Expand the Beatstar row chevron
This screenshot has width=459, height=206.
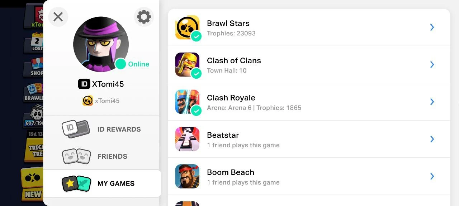pos(432,139)
